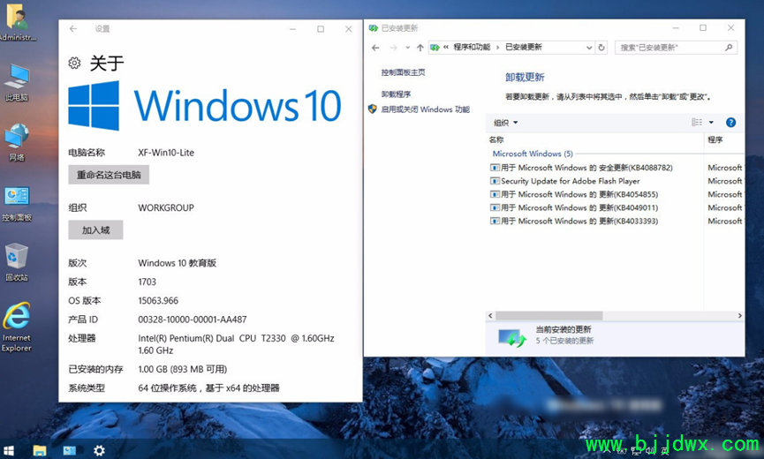Image resolution: width=764 pixels, height=459 pixels.
Task: Click the horizontal scrollbar thumb
Action: (x=549, y=315)
